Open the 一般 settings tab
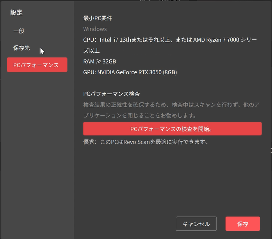The width and height of the screenshot is (272, 239). (19, 31)
